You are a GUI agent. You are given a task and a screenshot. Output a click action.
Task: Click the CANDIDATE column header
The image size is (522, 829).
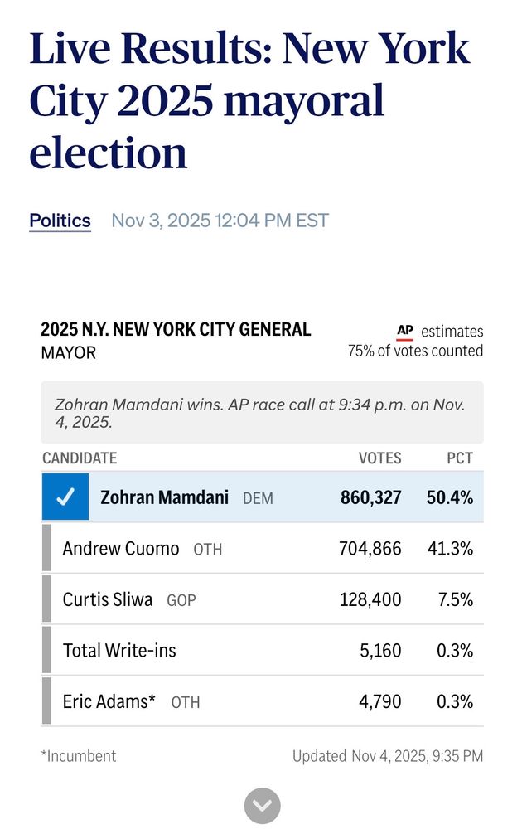click(80, 458)
